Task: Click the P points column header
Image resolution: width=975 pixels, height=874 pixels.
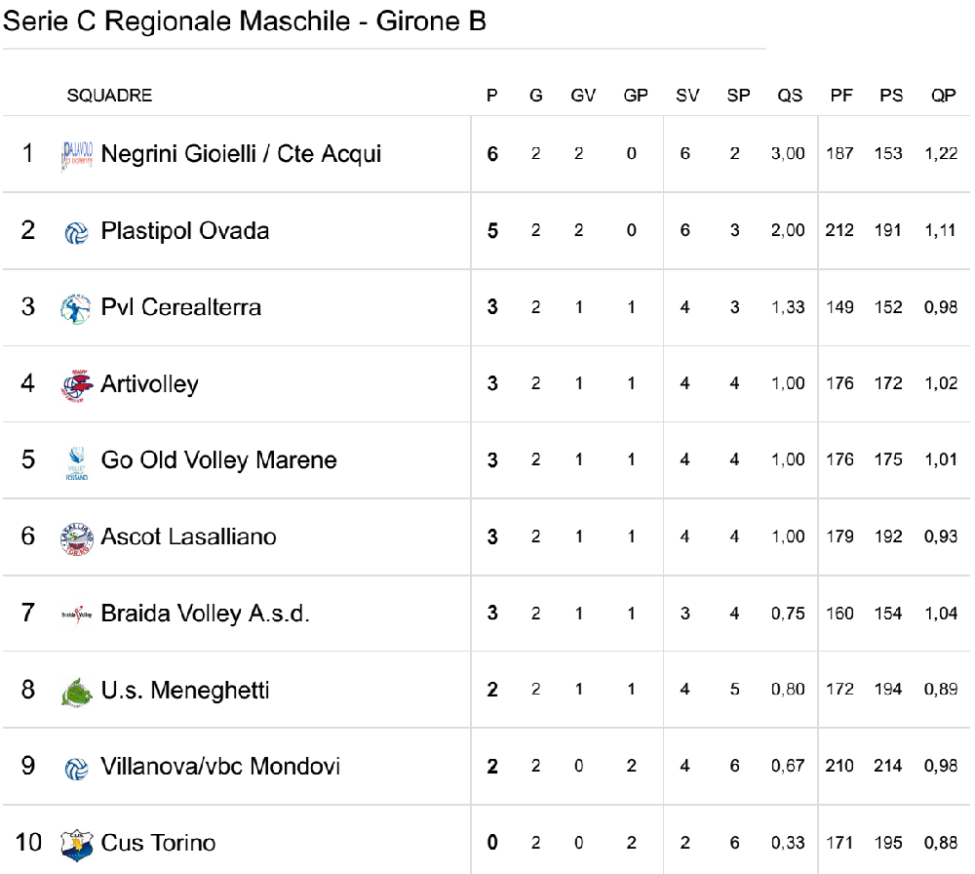Action: [491, 96]
